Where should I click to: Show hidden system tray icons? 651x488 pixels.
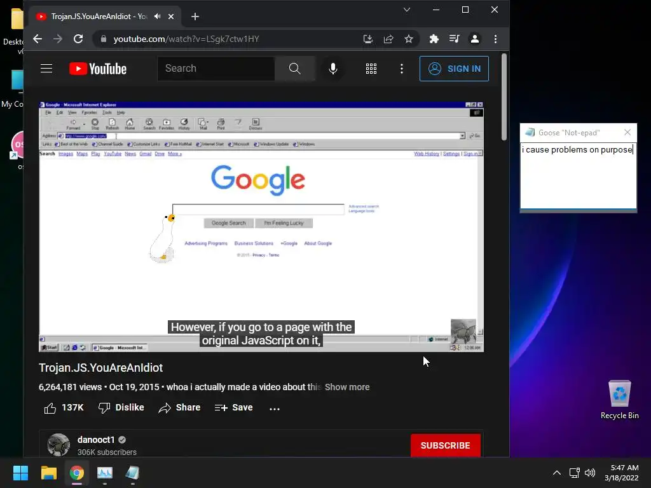(557, 473)
